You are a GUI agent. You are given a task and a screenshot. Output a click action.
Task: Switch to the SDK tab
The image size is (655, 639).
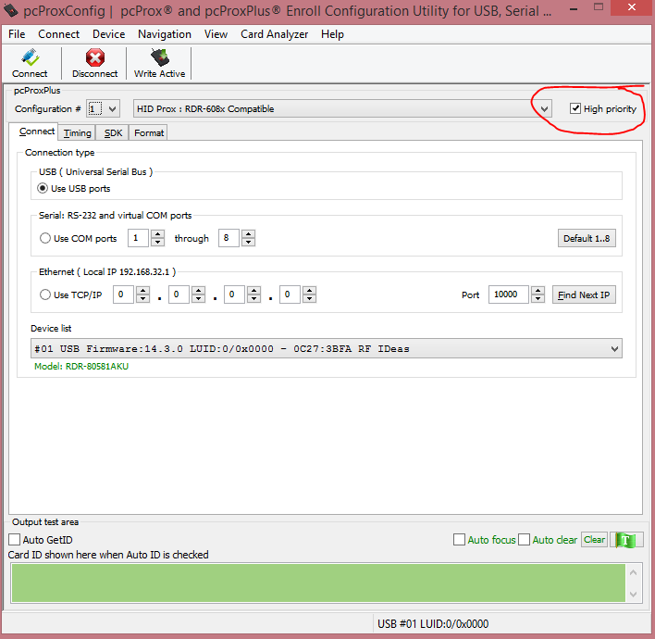[x=113, y=133]
